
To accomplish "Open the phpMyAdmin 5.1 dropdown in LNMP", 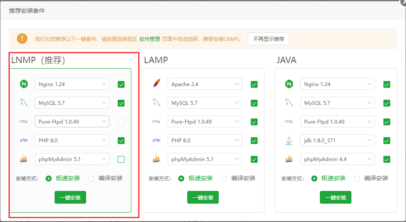I will coord(72,159).
